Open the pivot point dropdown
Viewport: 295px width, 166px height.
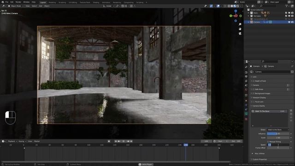coord(118,6)
